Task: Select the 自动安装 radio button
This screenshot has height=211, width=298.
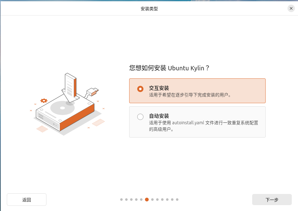Action: click(140, 117)
